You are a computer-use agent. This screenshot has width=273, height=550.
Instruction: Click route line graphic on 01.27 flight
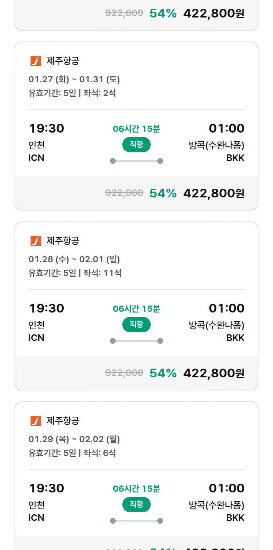(136, 161)
